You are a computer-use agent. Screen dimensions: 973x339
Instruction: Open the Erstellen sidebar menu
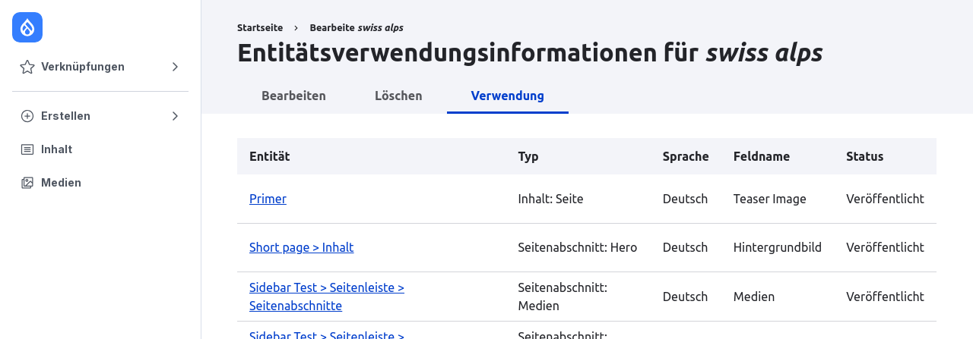[100, 116]
